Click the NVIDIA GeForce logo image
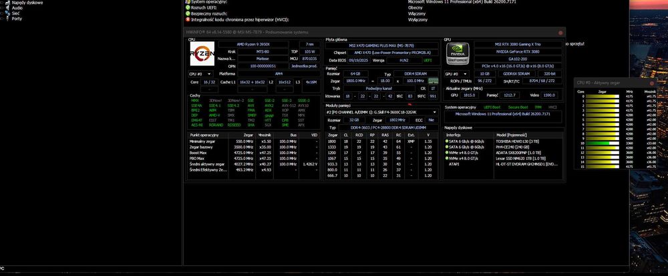The width and height of the screenshot is (668, 276). coord(458,53)
